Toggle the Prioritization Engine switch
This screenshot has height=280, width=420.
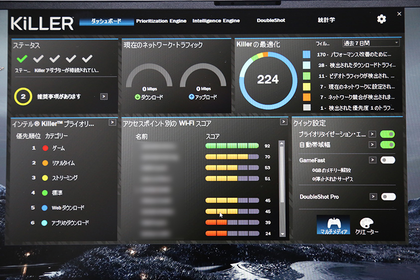(x=387, y=134)
